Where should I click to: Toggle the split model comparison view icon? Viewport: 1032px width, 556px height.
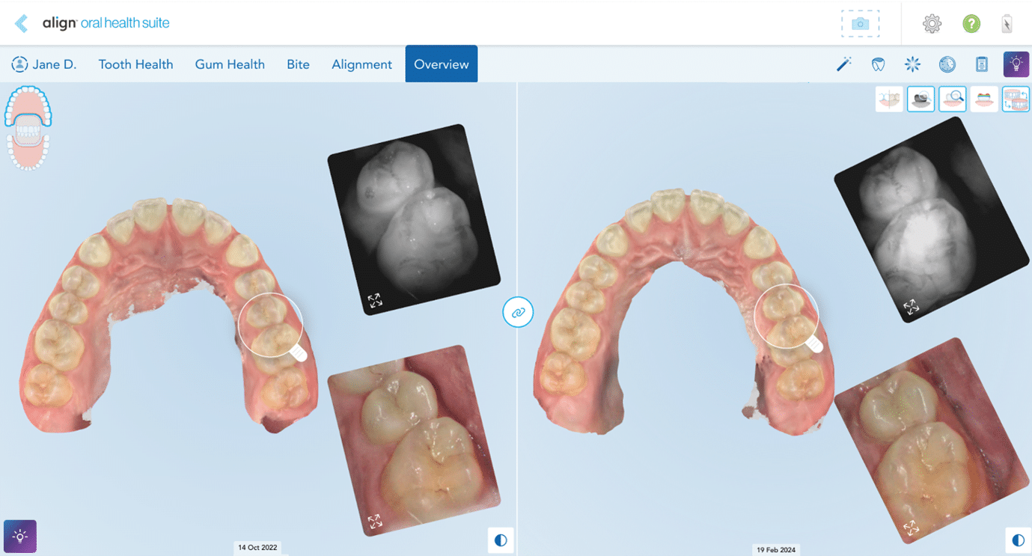[x=889, y=99]
